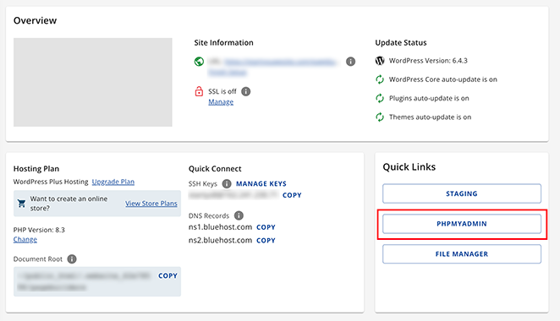Click the SSL is off text
This screenshot has width=560, height=321.
point(222,92)
